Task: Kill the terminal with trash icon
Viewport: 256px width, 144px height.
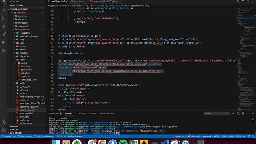Action: pyautogui.click(x=243, y=114)
